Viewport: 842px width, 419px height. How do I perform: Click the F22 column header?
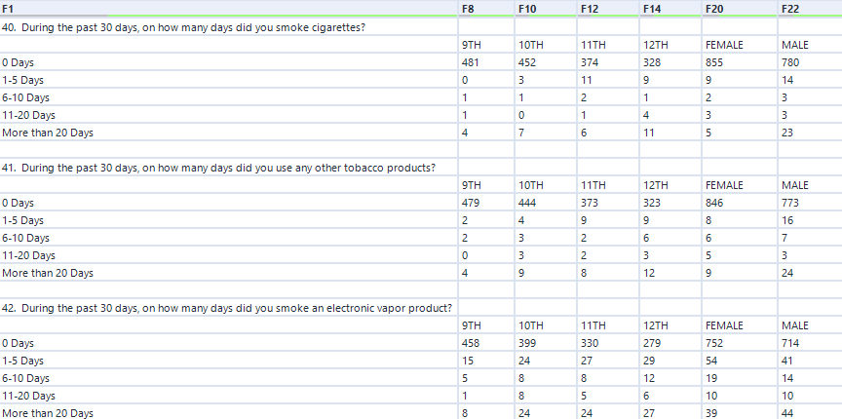tap(790, 8)
